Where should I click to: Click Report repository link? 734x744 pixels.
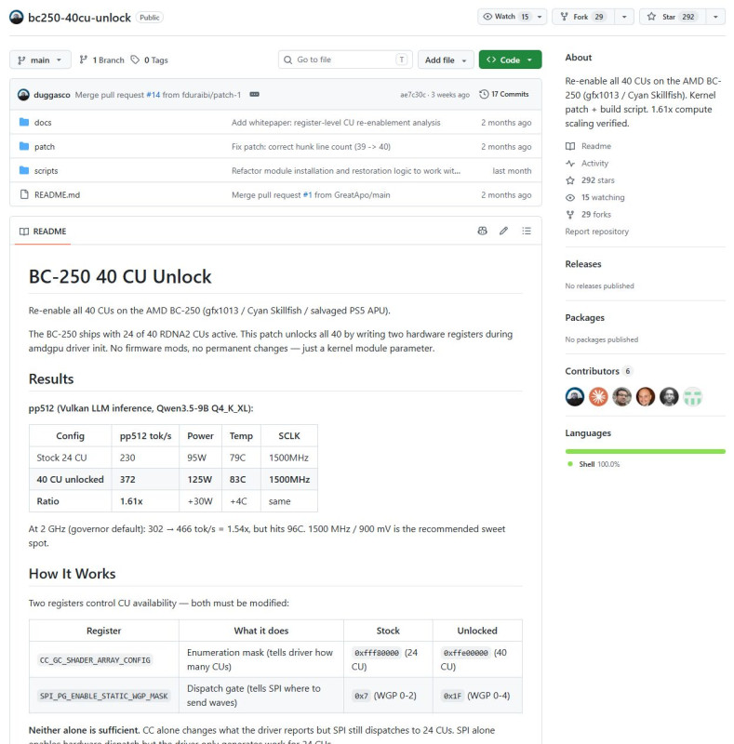click(x=597, y=232)
